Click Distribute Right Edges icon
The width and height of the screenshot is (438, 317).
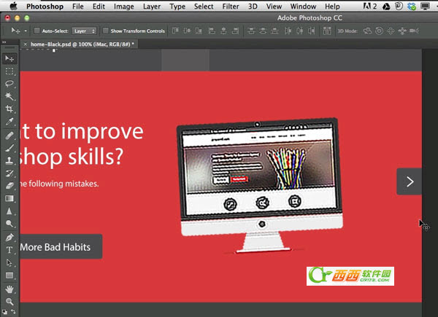coord(312,31)
